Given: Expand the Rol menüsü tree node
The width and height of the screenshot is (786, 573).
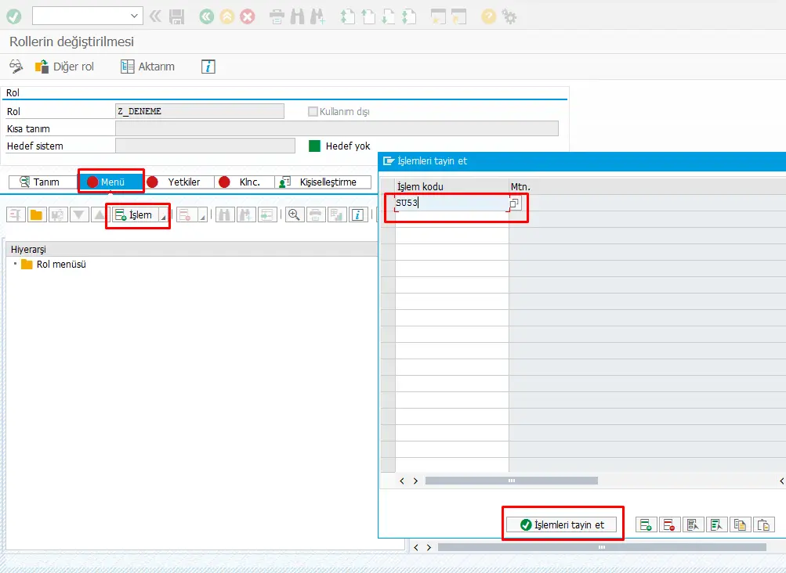Looking at the screenshot, I should tap(16, 265).
